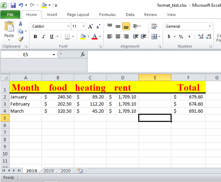
Task: Toggle Align Text Right
Action: point(126,37)
